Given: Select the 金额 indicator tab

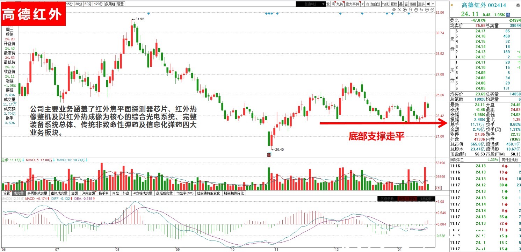Looking at the screenshot, I should click(x=75, y=193).
